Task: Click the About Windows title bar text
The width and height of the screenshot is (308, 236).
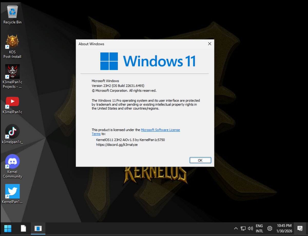Action: coord(91,44)
